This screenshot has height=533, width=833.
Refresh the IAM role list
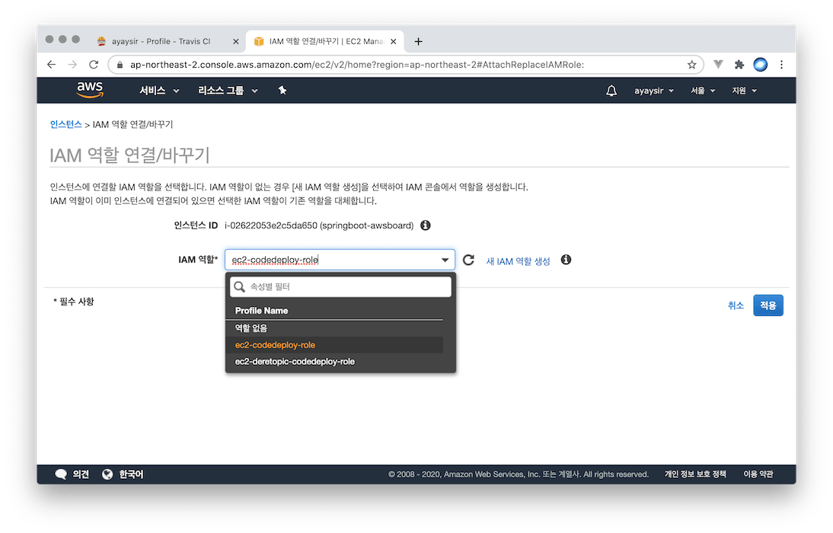(x=469, y=260)
